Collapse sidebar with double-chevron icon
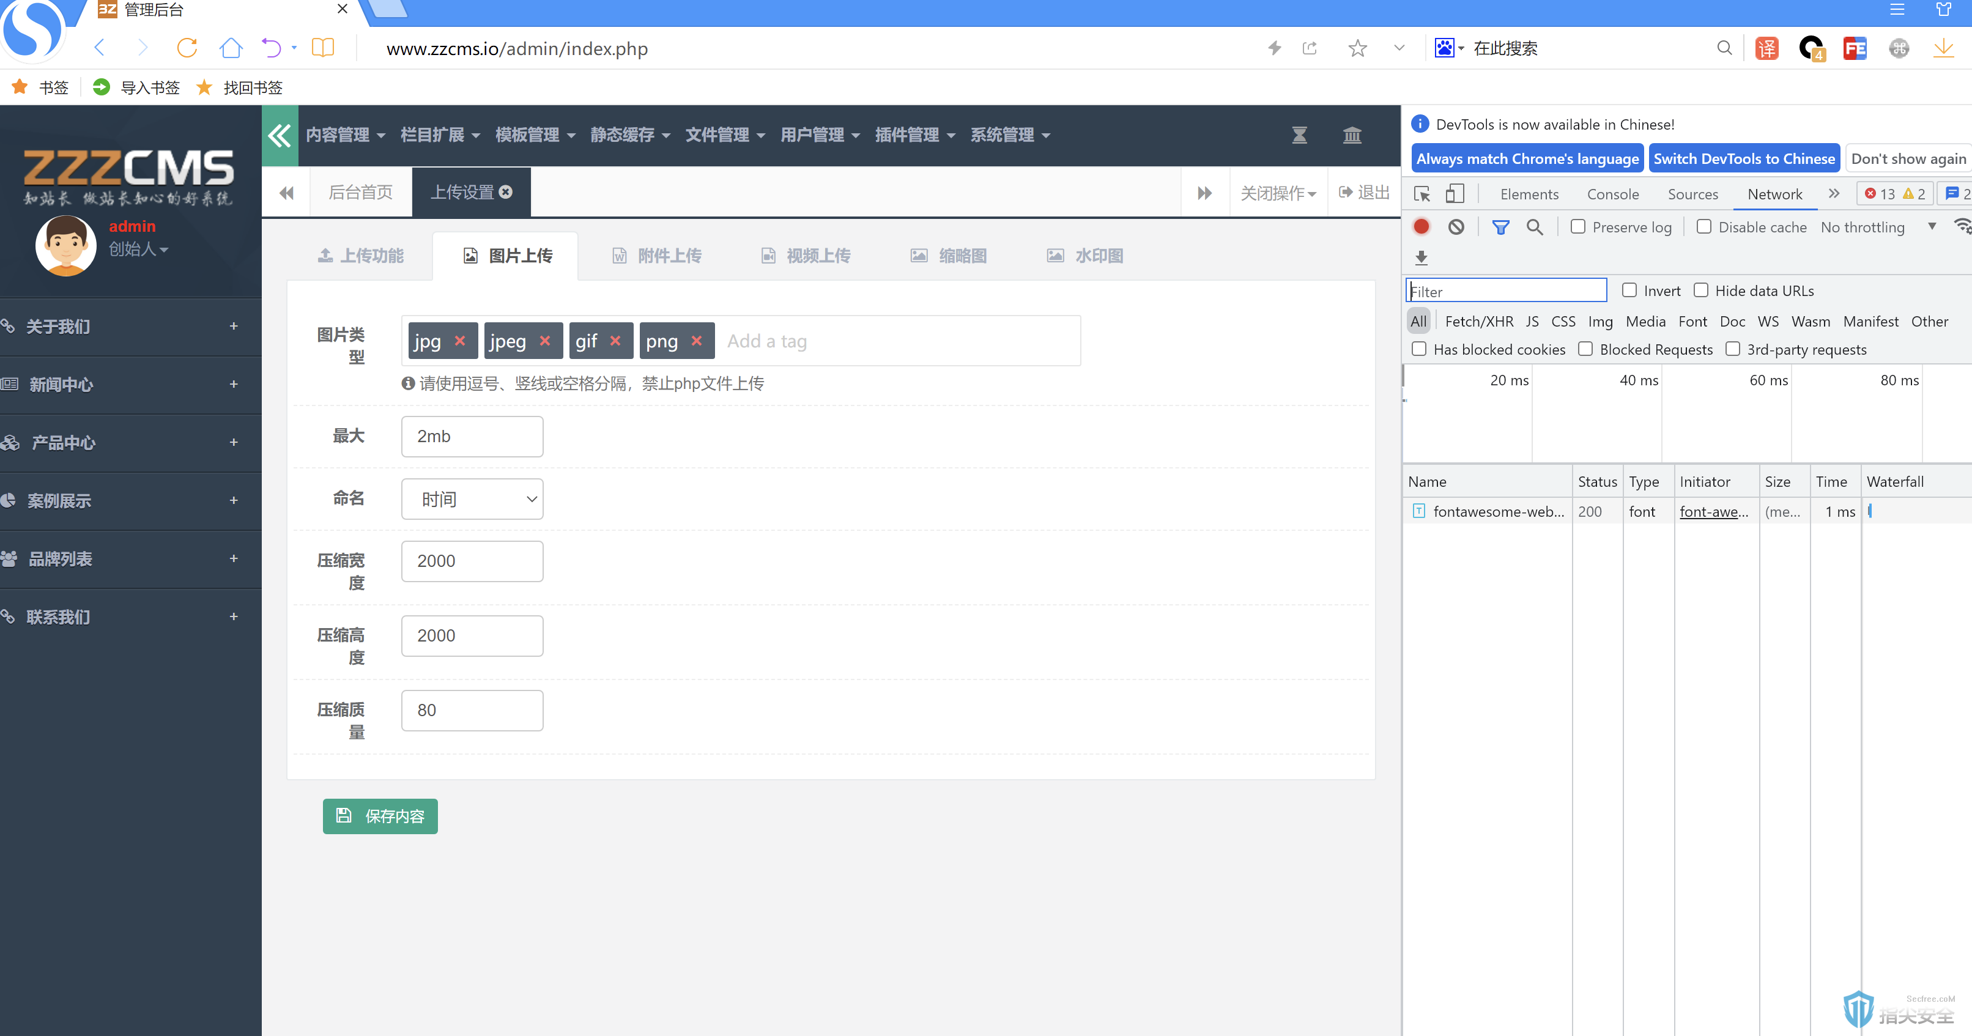 click(x=280, y=135)
